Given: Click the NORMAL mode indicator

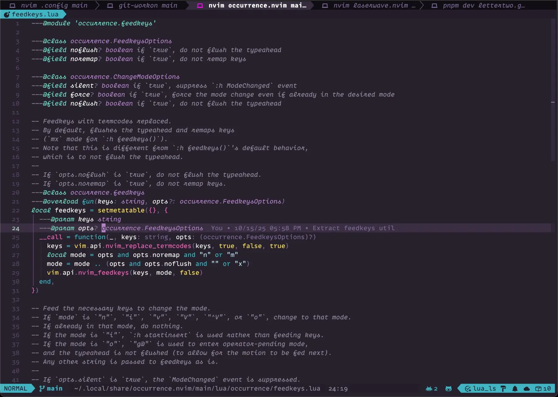Looking at the screenshot, I should [x=15, y=389].
